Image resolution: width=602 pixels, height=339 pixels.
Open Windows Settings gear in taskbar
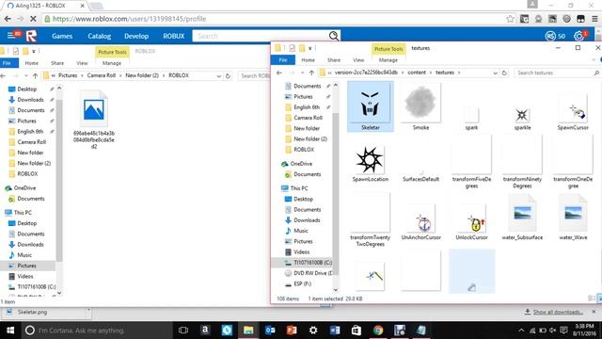(x=313, y=331)
